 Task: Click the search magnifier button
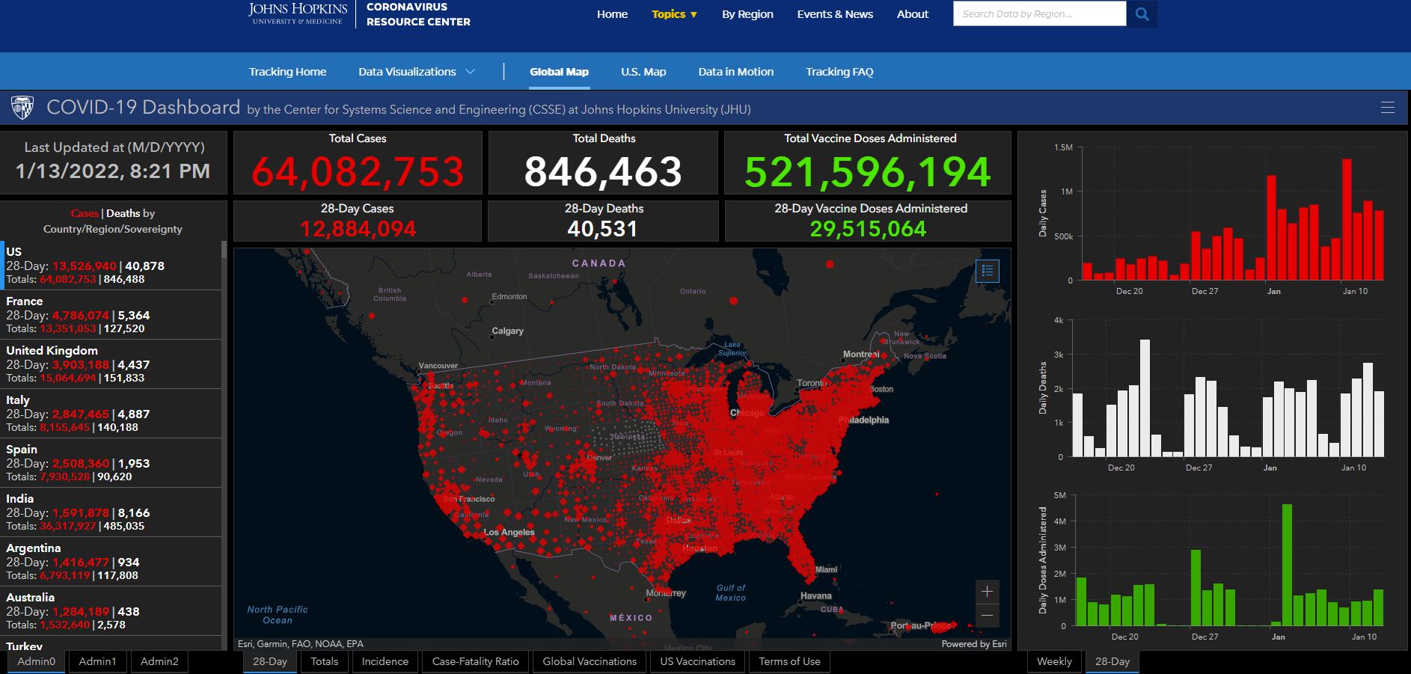tap(1142, 13)
